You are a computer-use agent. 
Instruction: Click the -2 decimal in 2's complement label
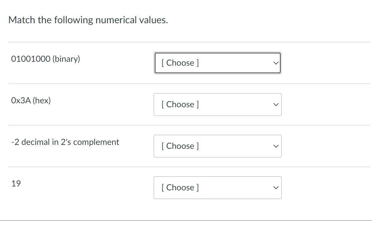[x=65, y=142]
